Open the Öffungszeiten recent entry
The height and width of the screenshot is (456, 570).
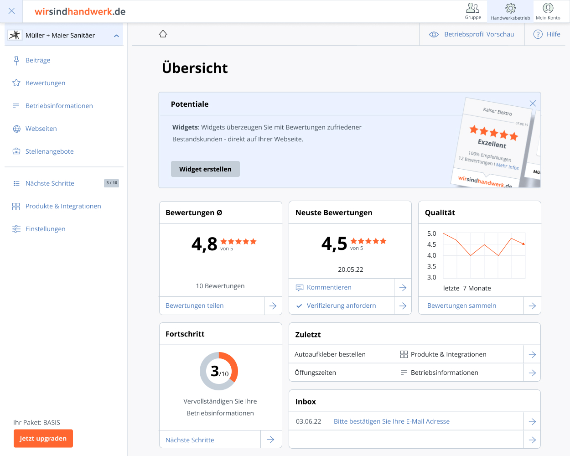(x=315, y=373)
